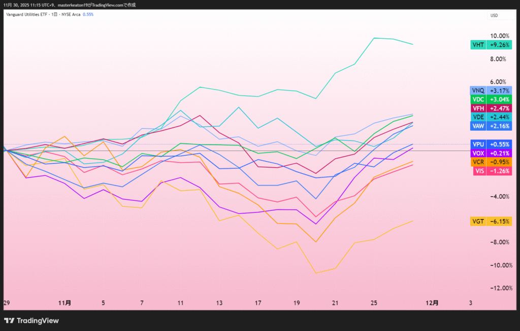The width and height of the screenshot is (520, 331).
Task: Open the USD currency selector
Action: [x=494, y=15]
